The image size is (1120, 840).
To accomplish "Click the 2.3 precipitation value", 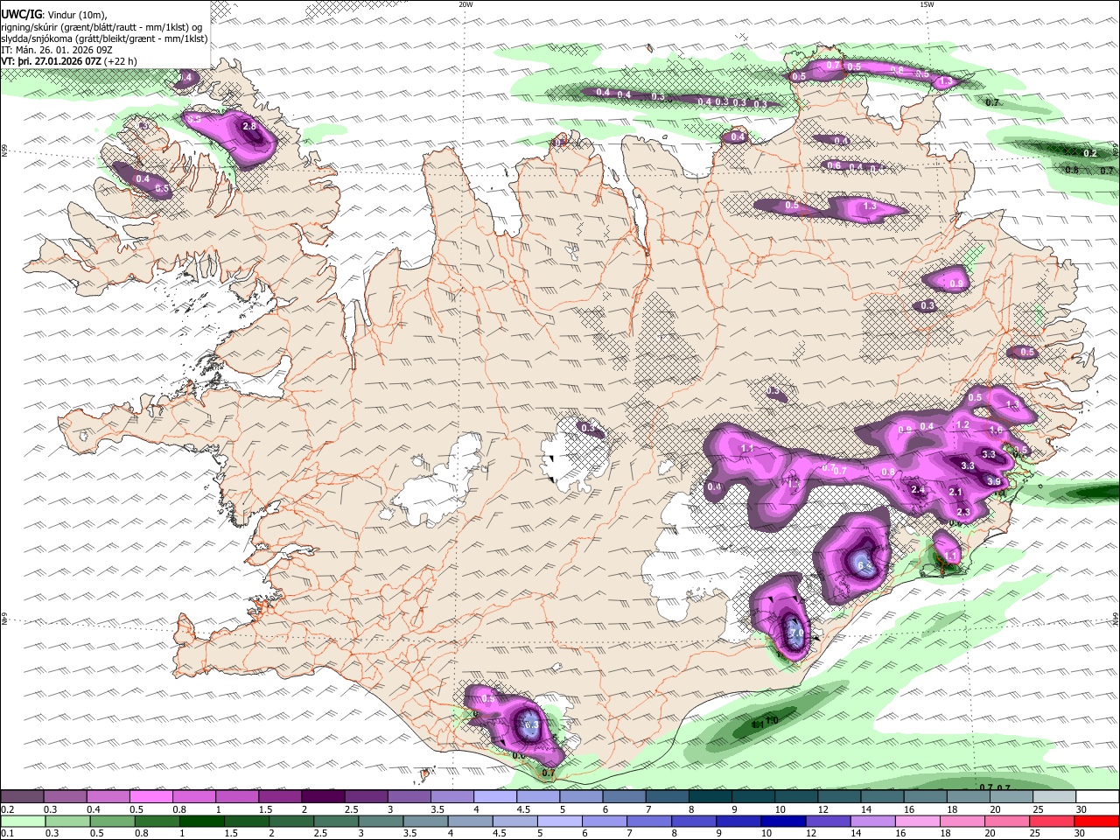I will click(x=963, y=513).
